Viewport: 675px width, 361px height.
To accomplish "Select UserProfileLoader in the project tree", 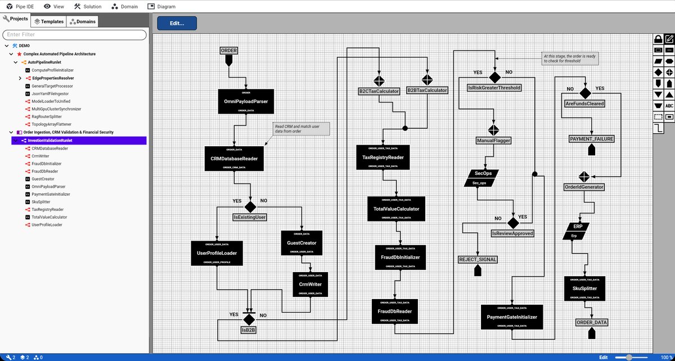I will [x=47, y=225].
